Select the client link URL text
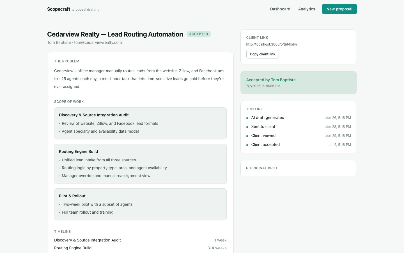This screenshot has height=253, width=404. (271, 44)
